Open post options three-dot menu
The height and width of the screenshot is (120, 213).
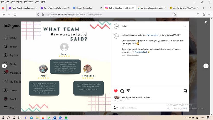tap(185, 26)
